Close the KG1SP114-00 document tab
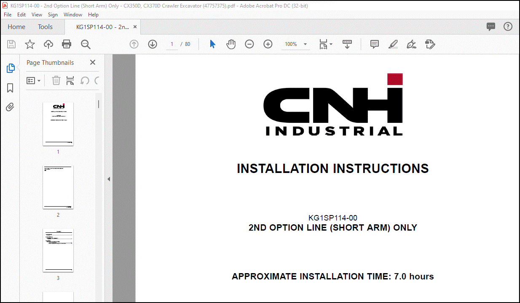 [135, 27]
